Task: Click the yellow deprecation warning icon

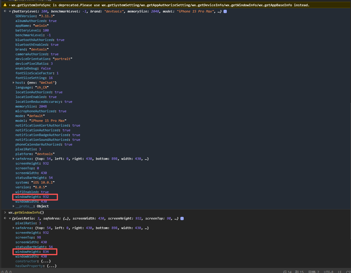Action: pyautogui.click(x=5, y=5)
